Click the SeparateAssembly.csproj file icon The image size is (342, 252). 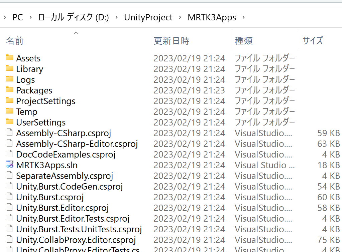pos(10,175)
